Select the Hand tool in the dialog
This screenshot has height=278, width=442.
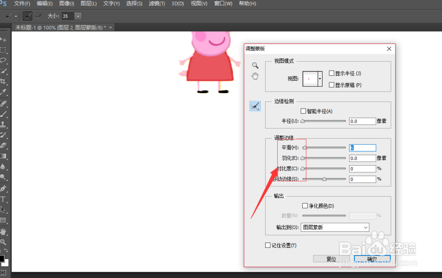255,76
